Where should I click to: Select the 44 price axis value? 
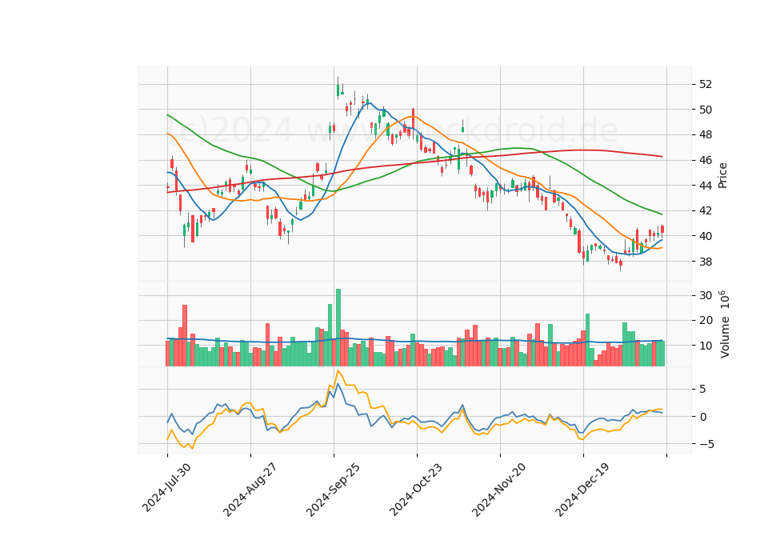pyautogui.click(x=706, y=185)
